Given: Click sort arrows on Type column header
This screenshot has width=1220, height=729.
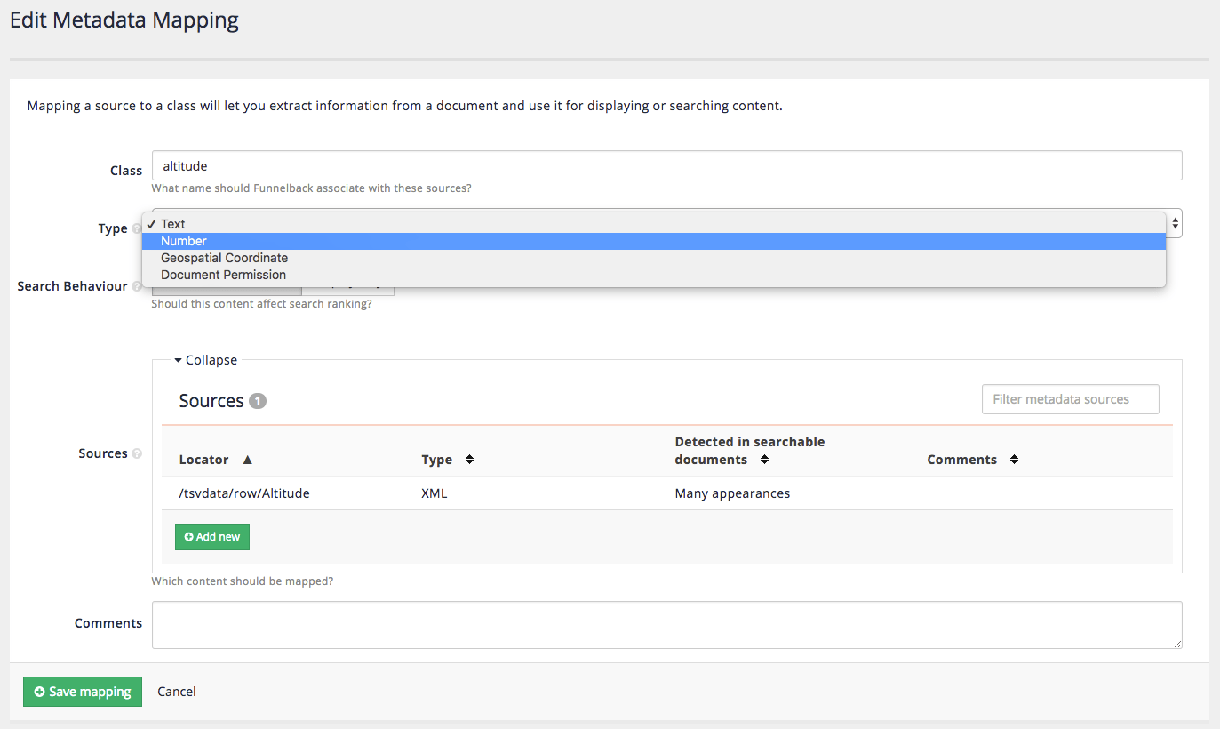Looking at the screenshot, I should [x=470, y=460].
